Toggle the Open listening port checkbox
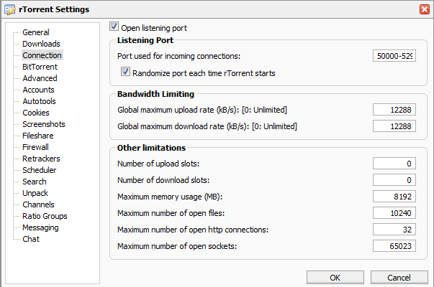 (x=114, y=27)
